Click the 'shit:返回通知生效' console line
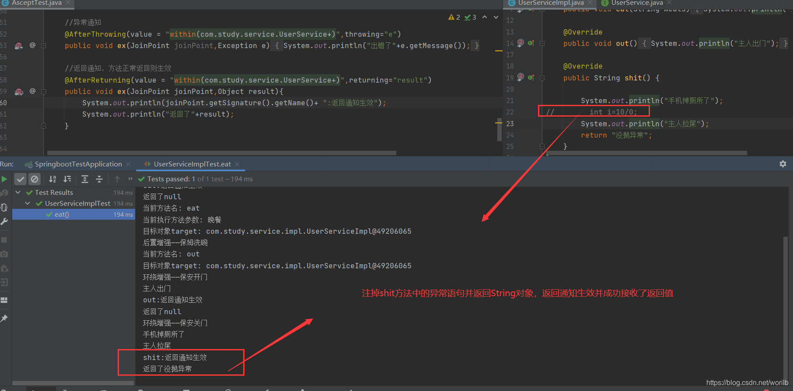The width and height of the screenshot is (793, 391). 175,357
